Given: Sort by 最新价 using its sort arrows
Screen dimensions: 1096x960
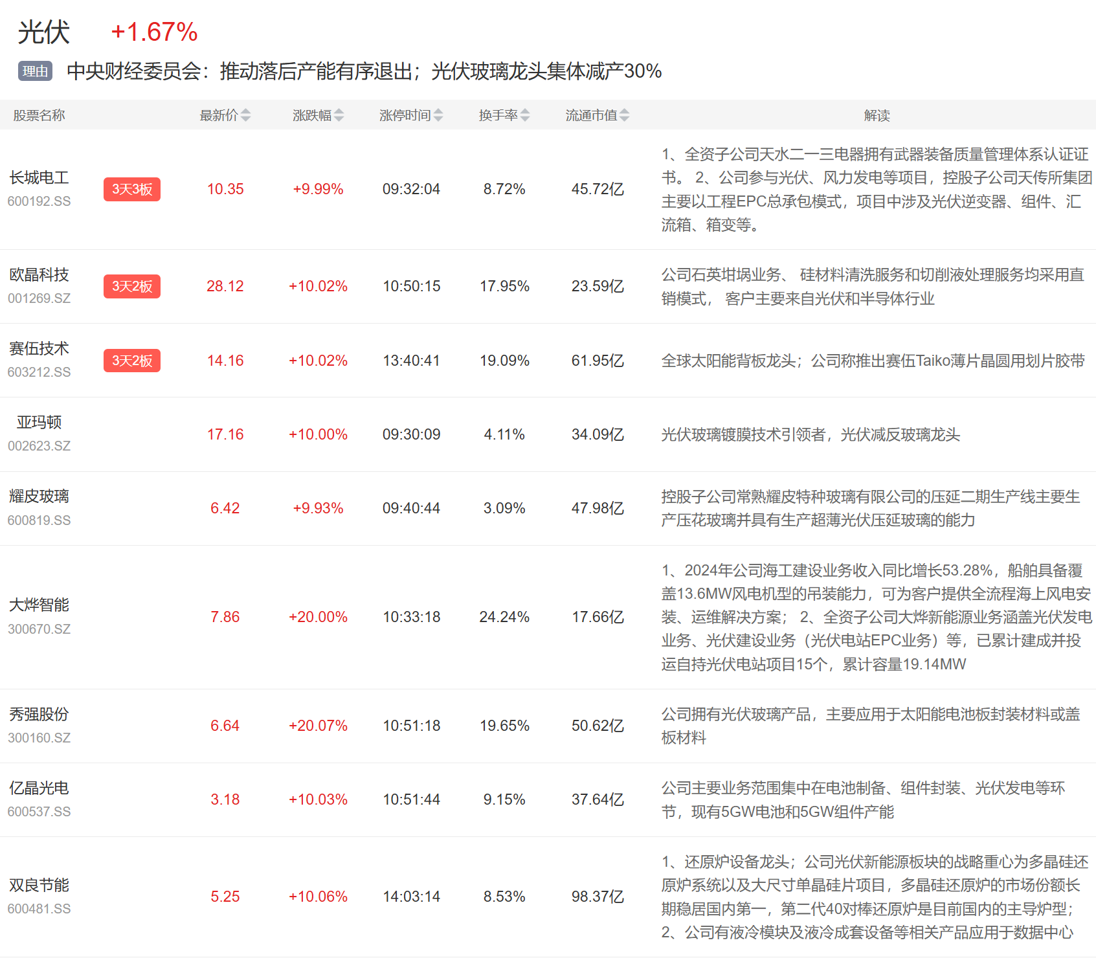Looking at the screenshot, I should pos(245,115).
